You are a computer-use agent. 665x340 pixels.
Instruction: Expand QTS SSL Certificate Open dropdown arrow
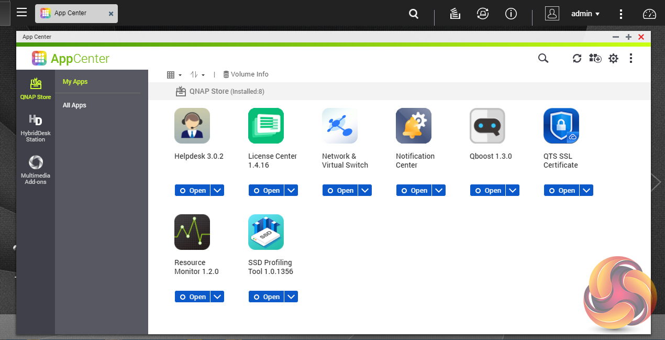coord(586,191)
